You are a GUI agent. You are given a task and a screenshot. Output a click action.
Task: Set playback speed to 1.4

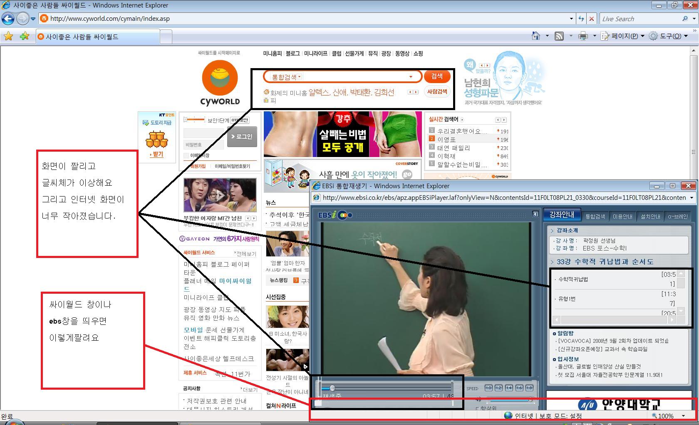tap(509, 388)
